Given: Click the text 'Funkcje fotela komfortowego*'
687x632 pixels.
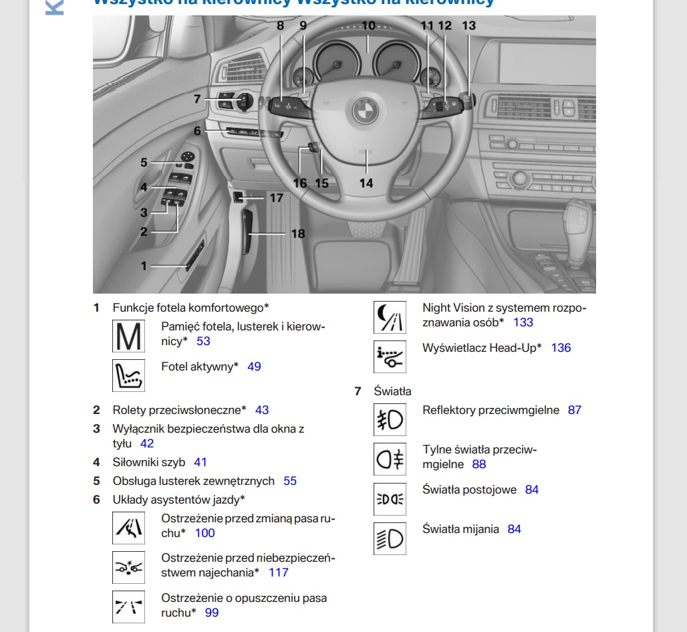Looking at the screenshot, I should click(x=190, y=308).
